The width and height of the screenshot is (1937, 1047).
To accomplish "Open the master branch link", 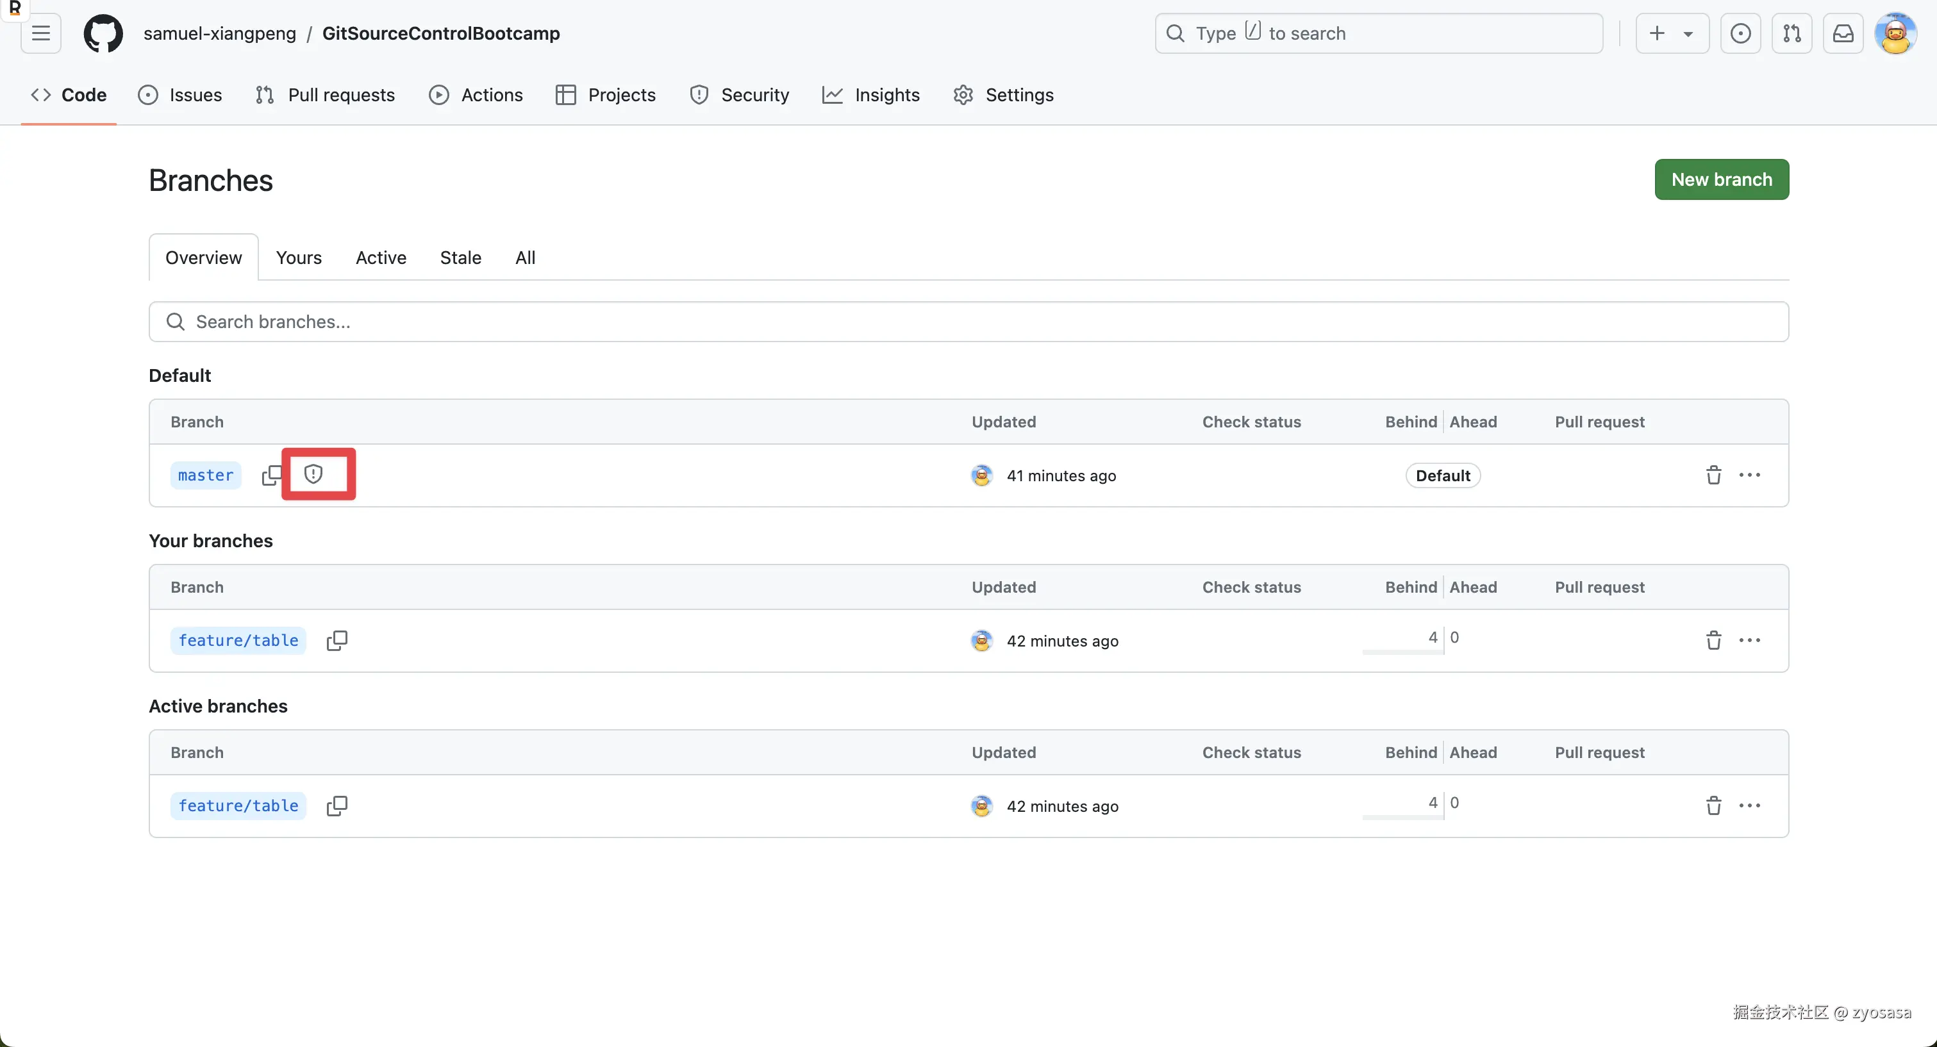I will 205,475.
